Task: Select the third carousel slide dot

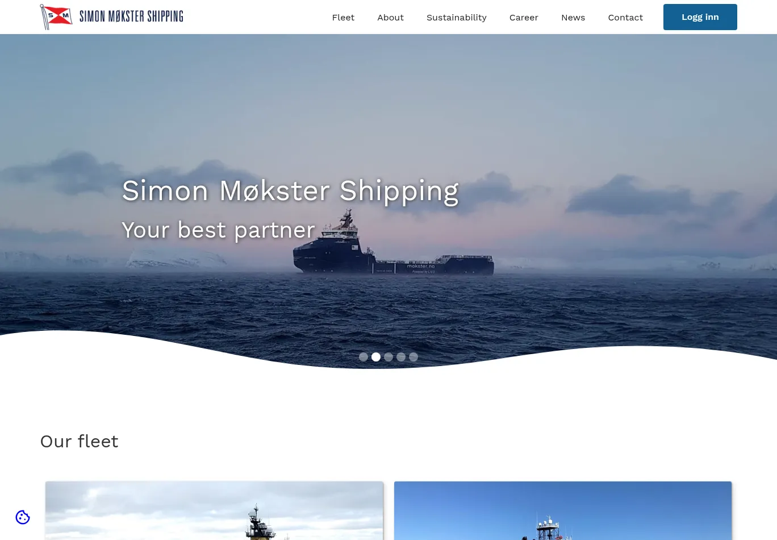Action: [x=389, y=357]
